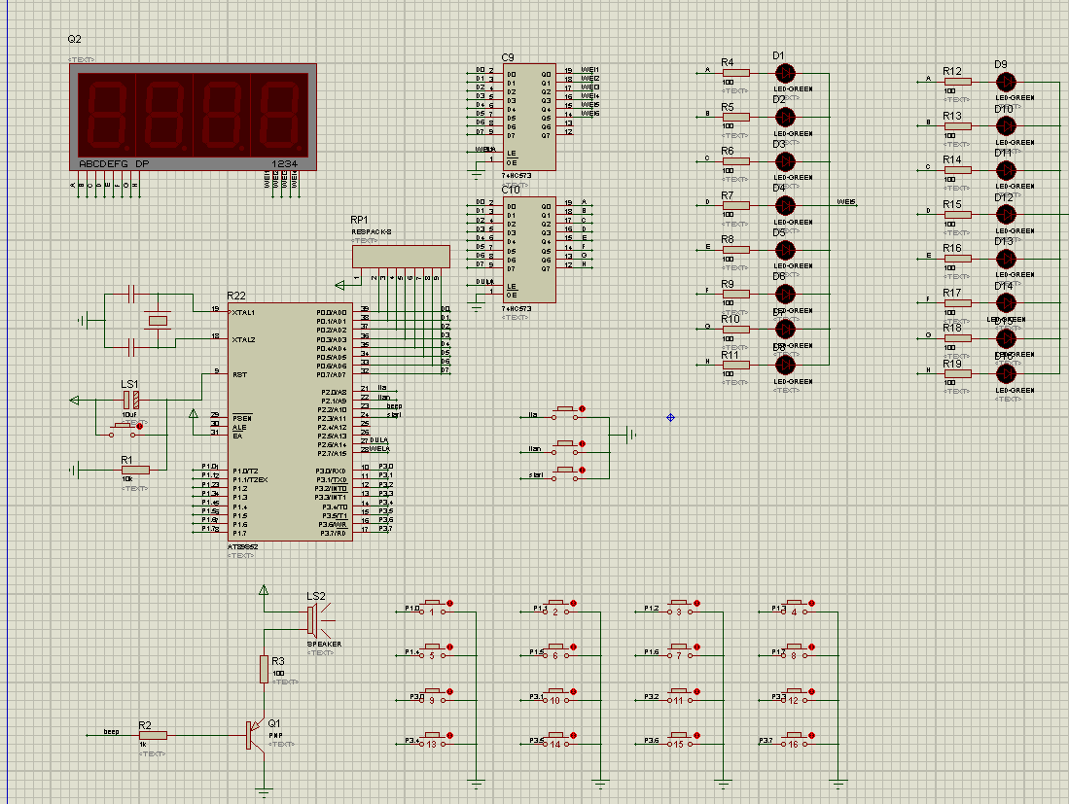Click keypad push button 11 on P3.2
The width and height of the screenshot is (1069, 804).
click(x=679, y=696)
